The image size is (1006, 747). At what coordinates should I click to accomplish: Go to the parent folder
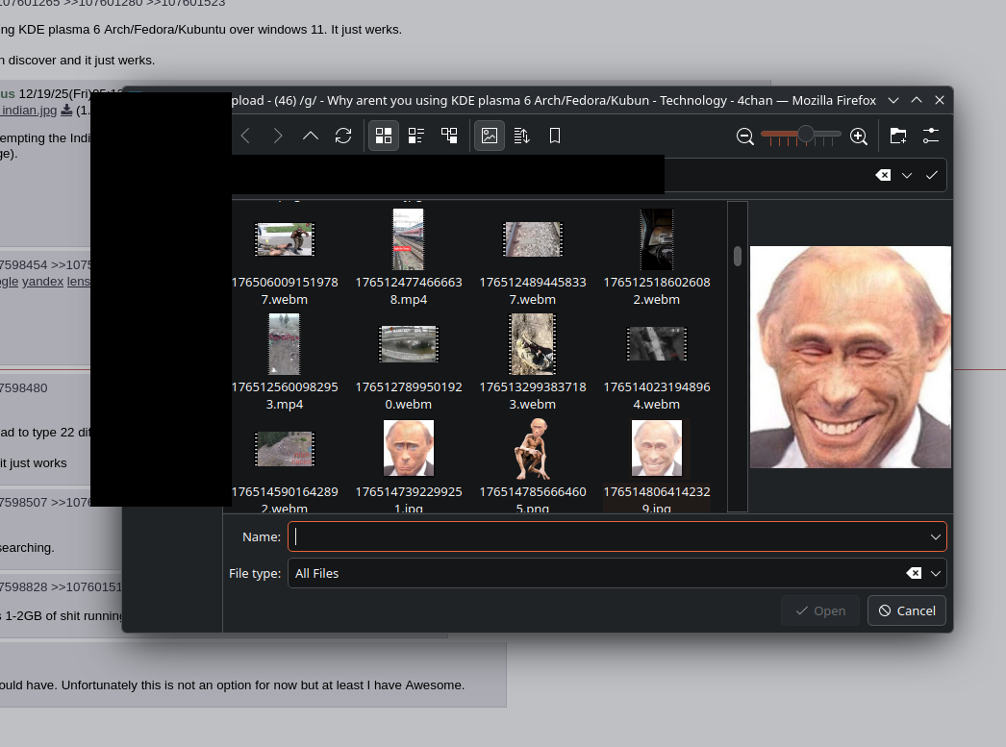tap(310, 136)
